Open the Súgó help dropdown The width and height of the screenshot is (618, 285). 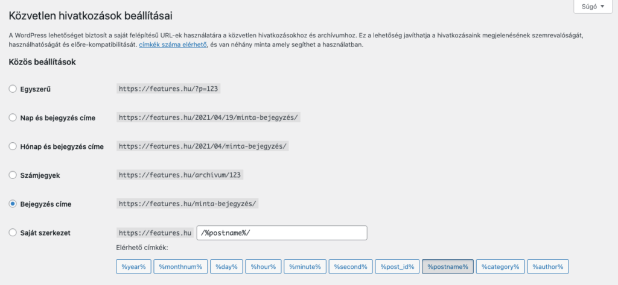[592, 7]
